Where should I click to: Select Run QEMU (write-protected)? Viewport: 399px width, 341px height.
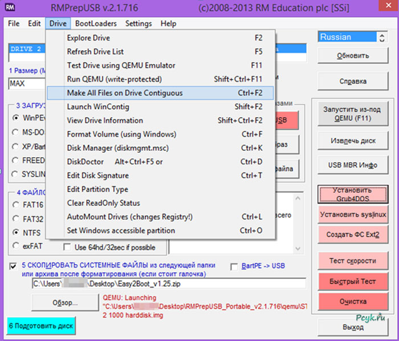pyautogui.click(x=160, y=79)
